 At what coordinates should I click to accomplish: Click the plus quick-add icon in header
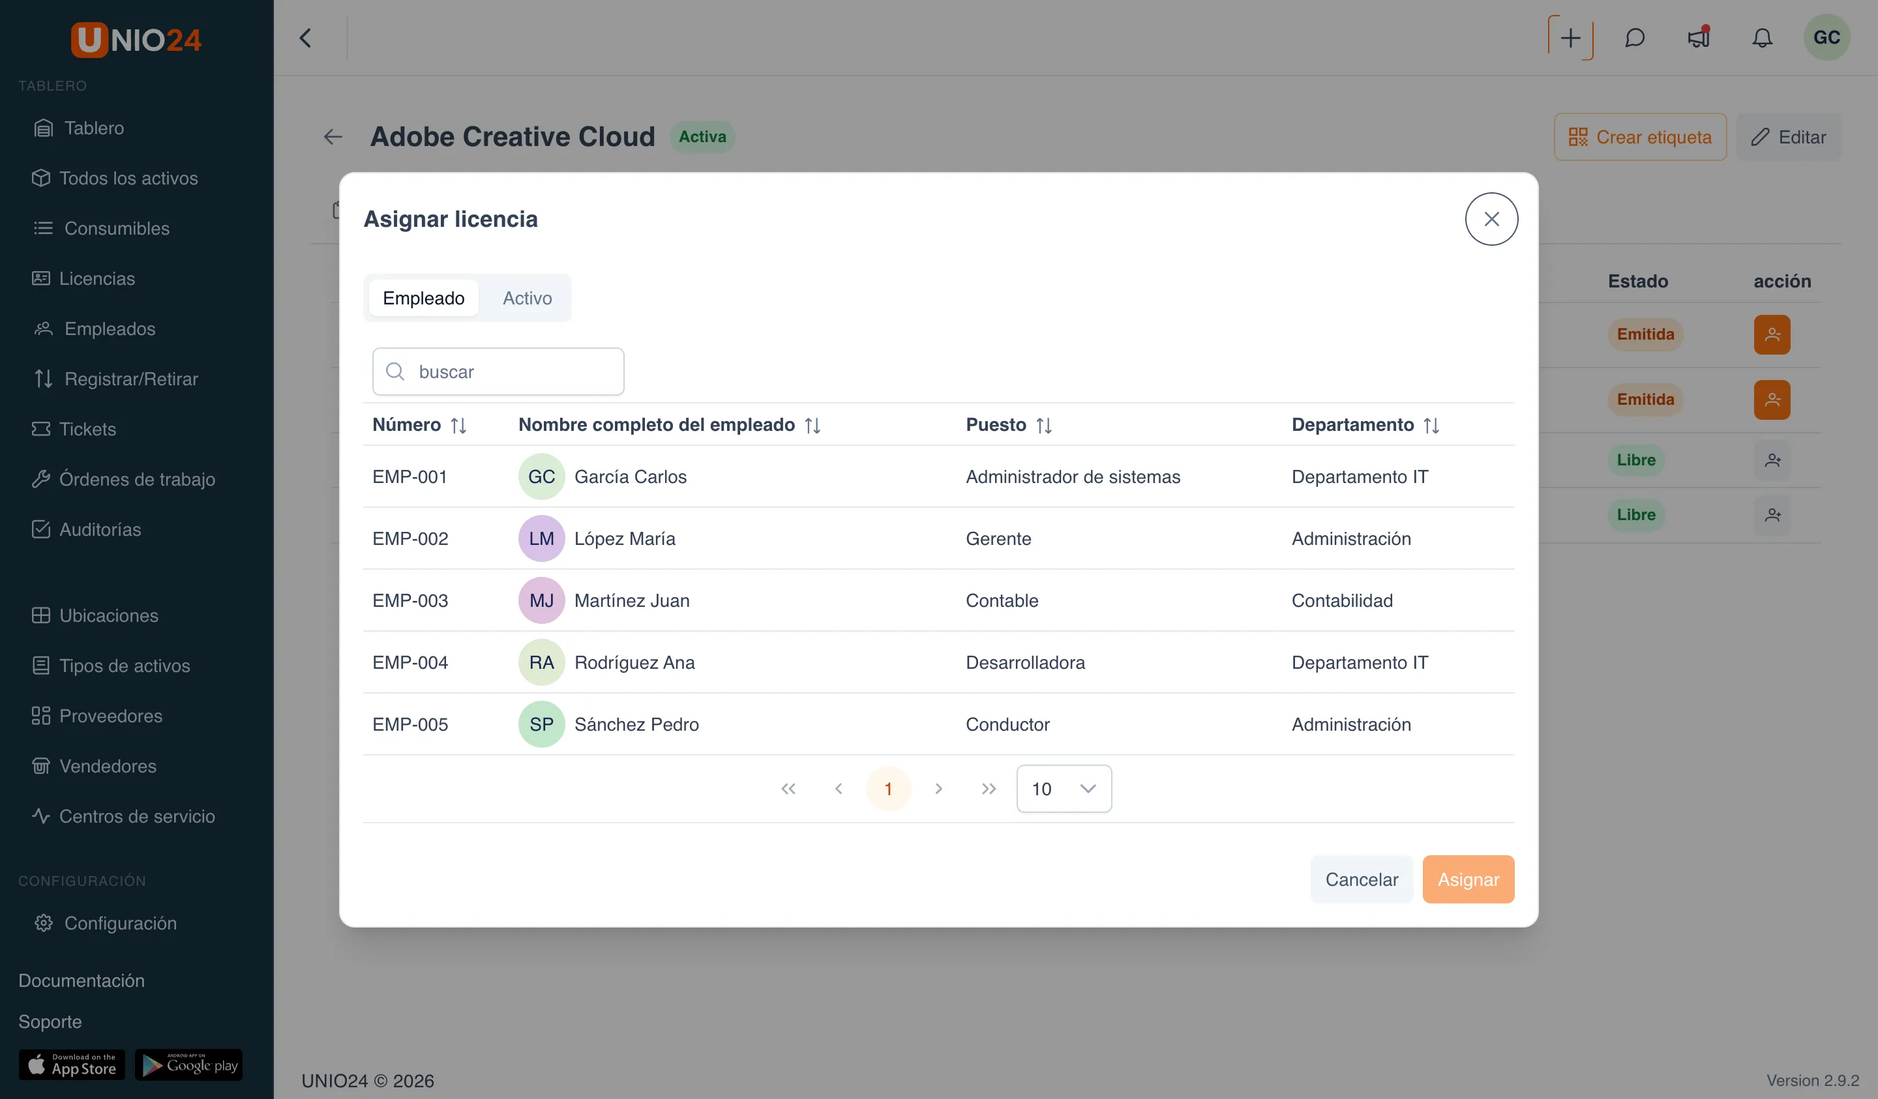point(1570,37)
